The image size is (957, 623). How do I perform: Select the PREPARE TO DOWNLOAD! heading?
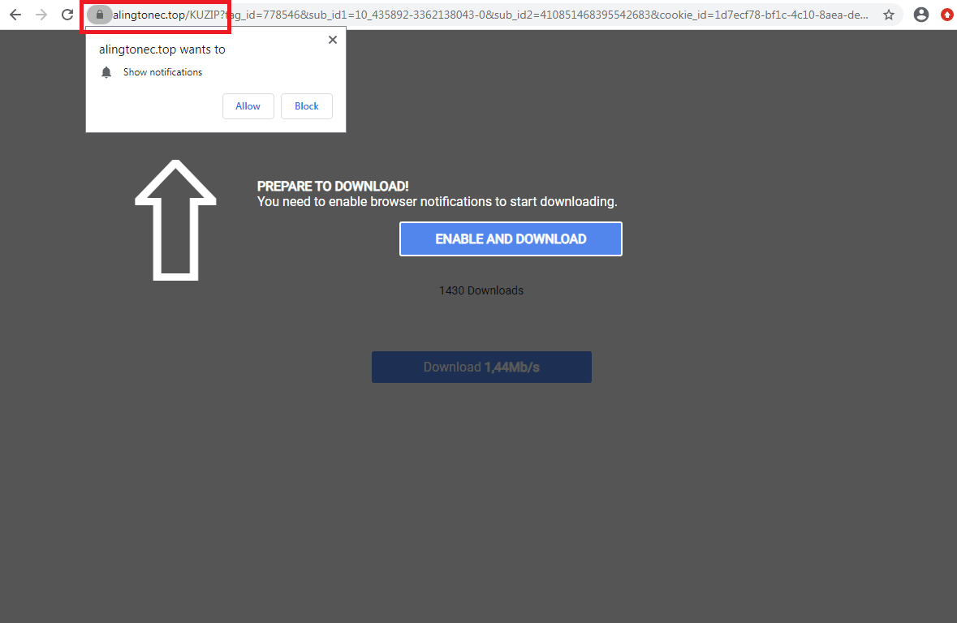(x=333, y=187)
